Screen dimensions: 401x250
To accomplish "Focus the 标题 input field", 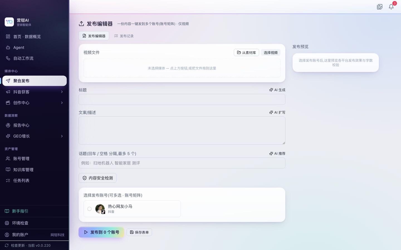I will pos(182,99).
